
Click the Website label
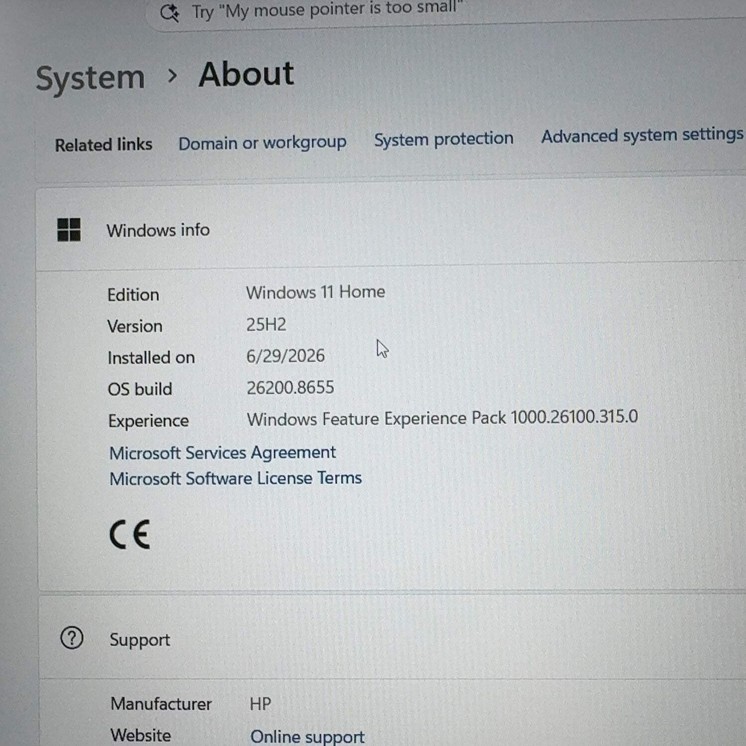pyautogui.click(x=141, y=735)
